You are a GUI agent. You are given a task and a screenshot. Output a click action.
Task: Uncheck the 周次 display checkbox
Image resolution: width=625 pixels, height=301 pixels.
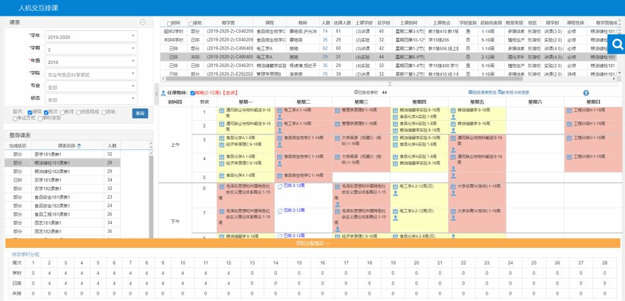coord(46,112)
